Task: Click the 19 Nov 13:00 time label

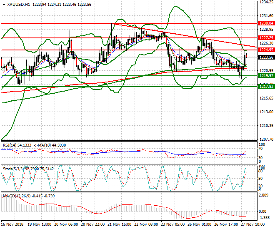Action: [x=40, y=224]
